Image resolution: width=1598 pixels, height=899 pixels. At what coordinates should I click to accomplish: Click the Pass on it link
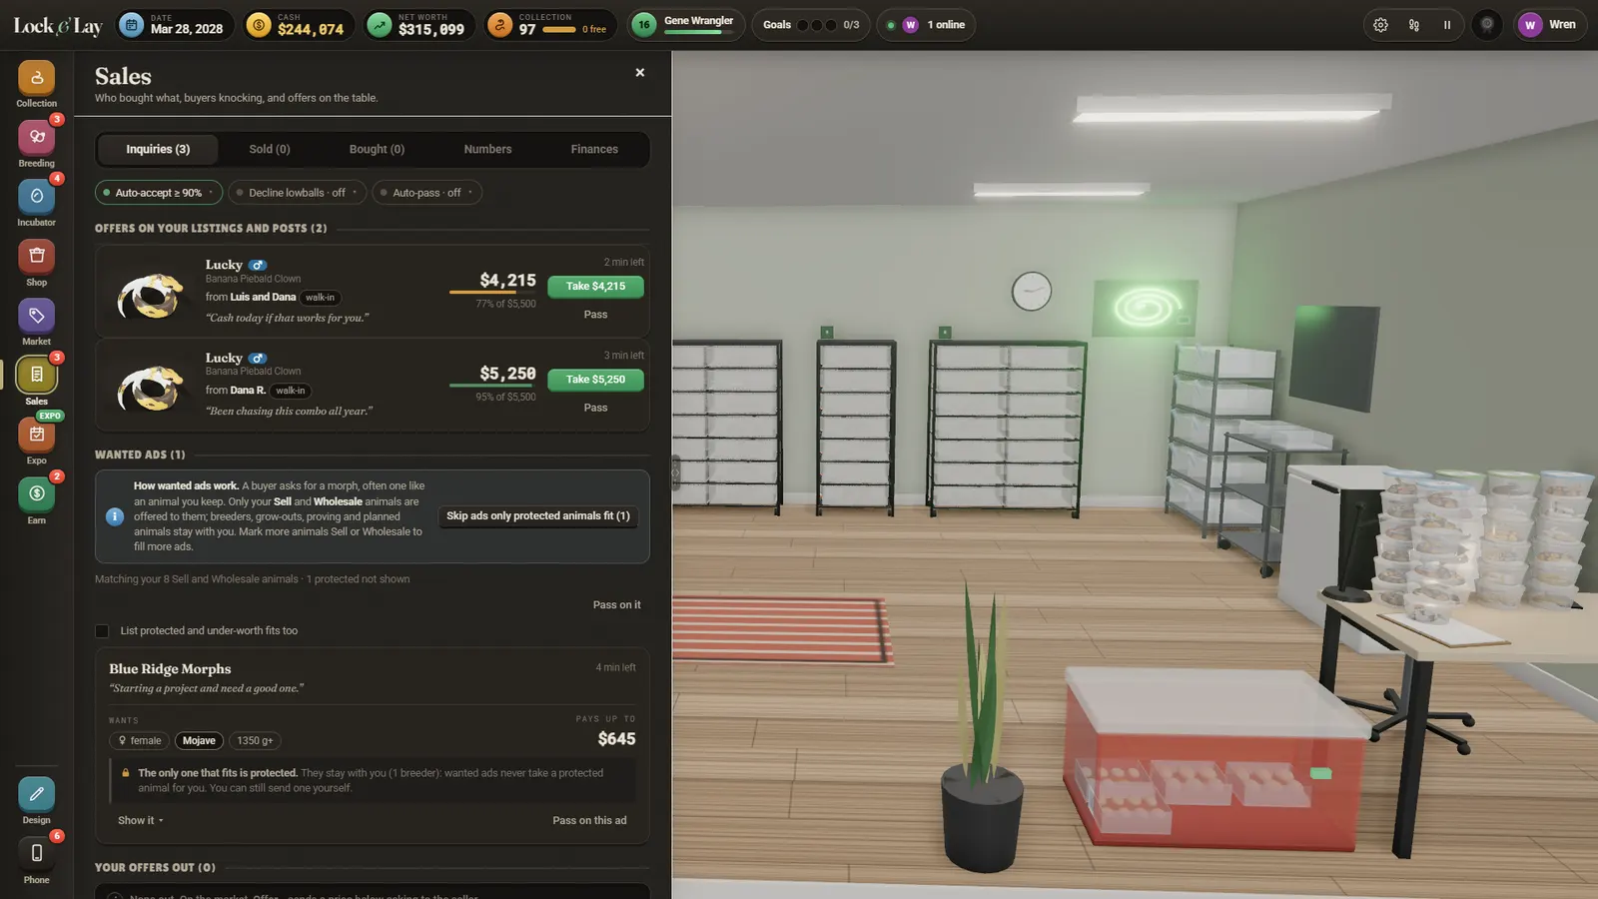pos(616,605)
